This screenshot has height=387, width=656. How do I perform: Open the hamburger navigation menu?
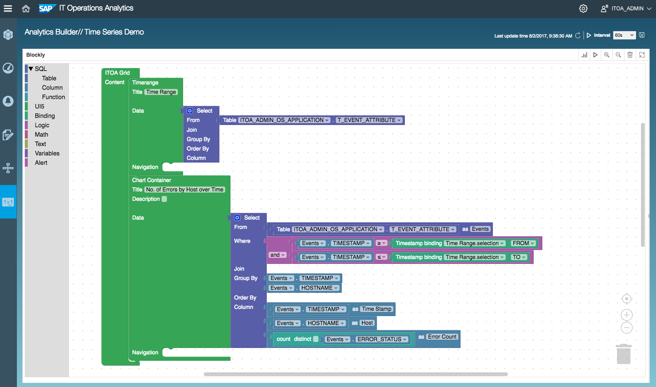coord(8,8)
